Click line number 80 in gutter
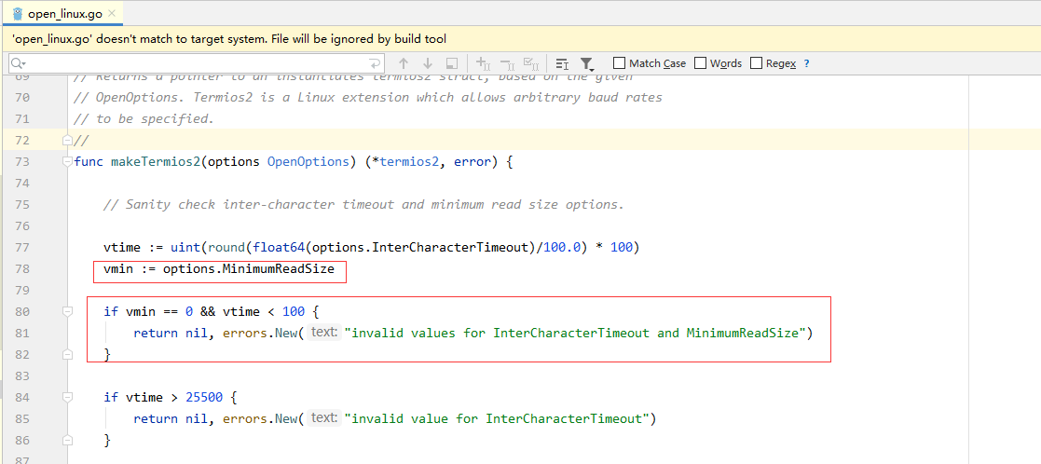 coord(22,311)
